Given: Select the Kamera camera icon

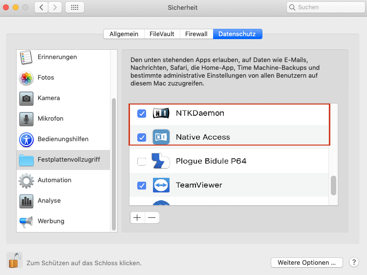Looking at the screenshot, I should tap(26, 99).
